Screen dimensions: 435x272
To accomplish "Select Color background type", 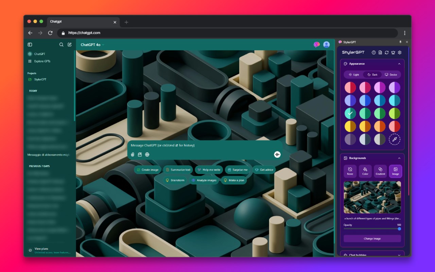I will (365, 171).
